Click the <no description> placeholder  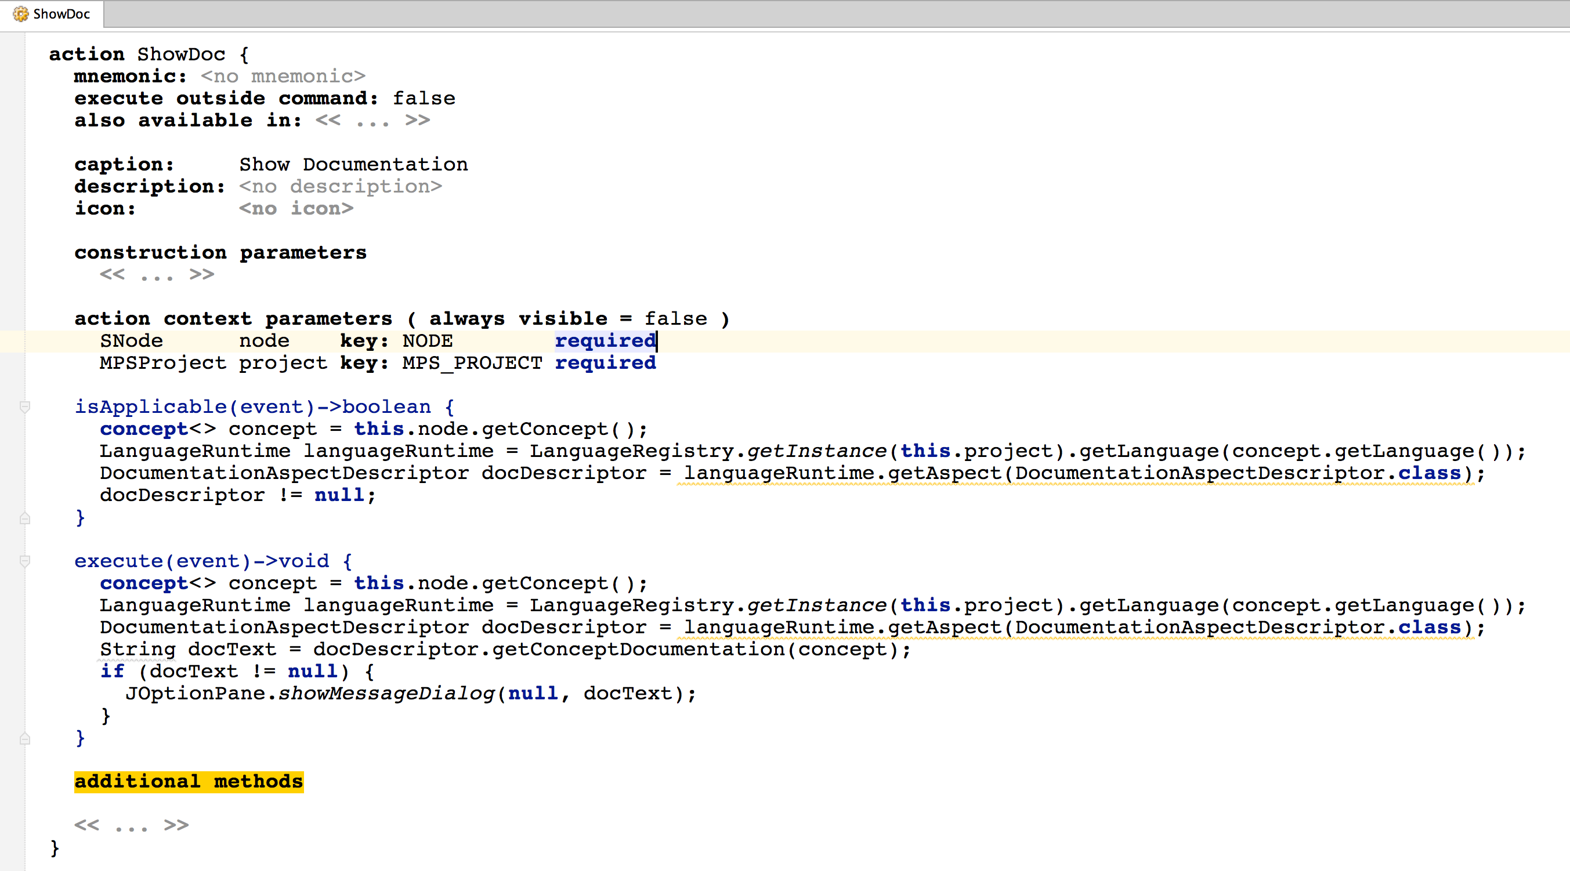(x=340, y=186)
